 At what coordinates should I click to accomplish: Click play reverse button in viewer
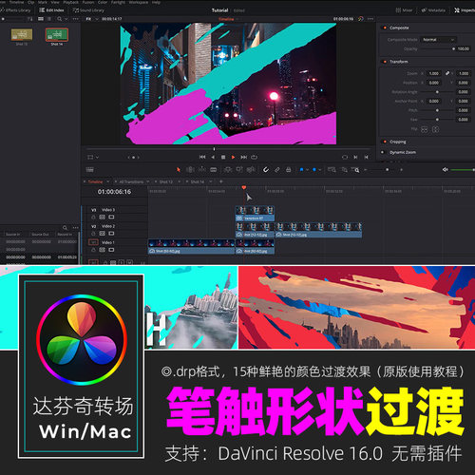213,157
